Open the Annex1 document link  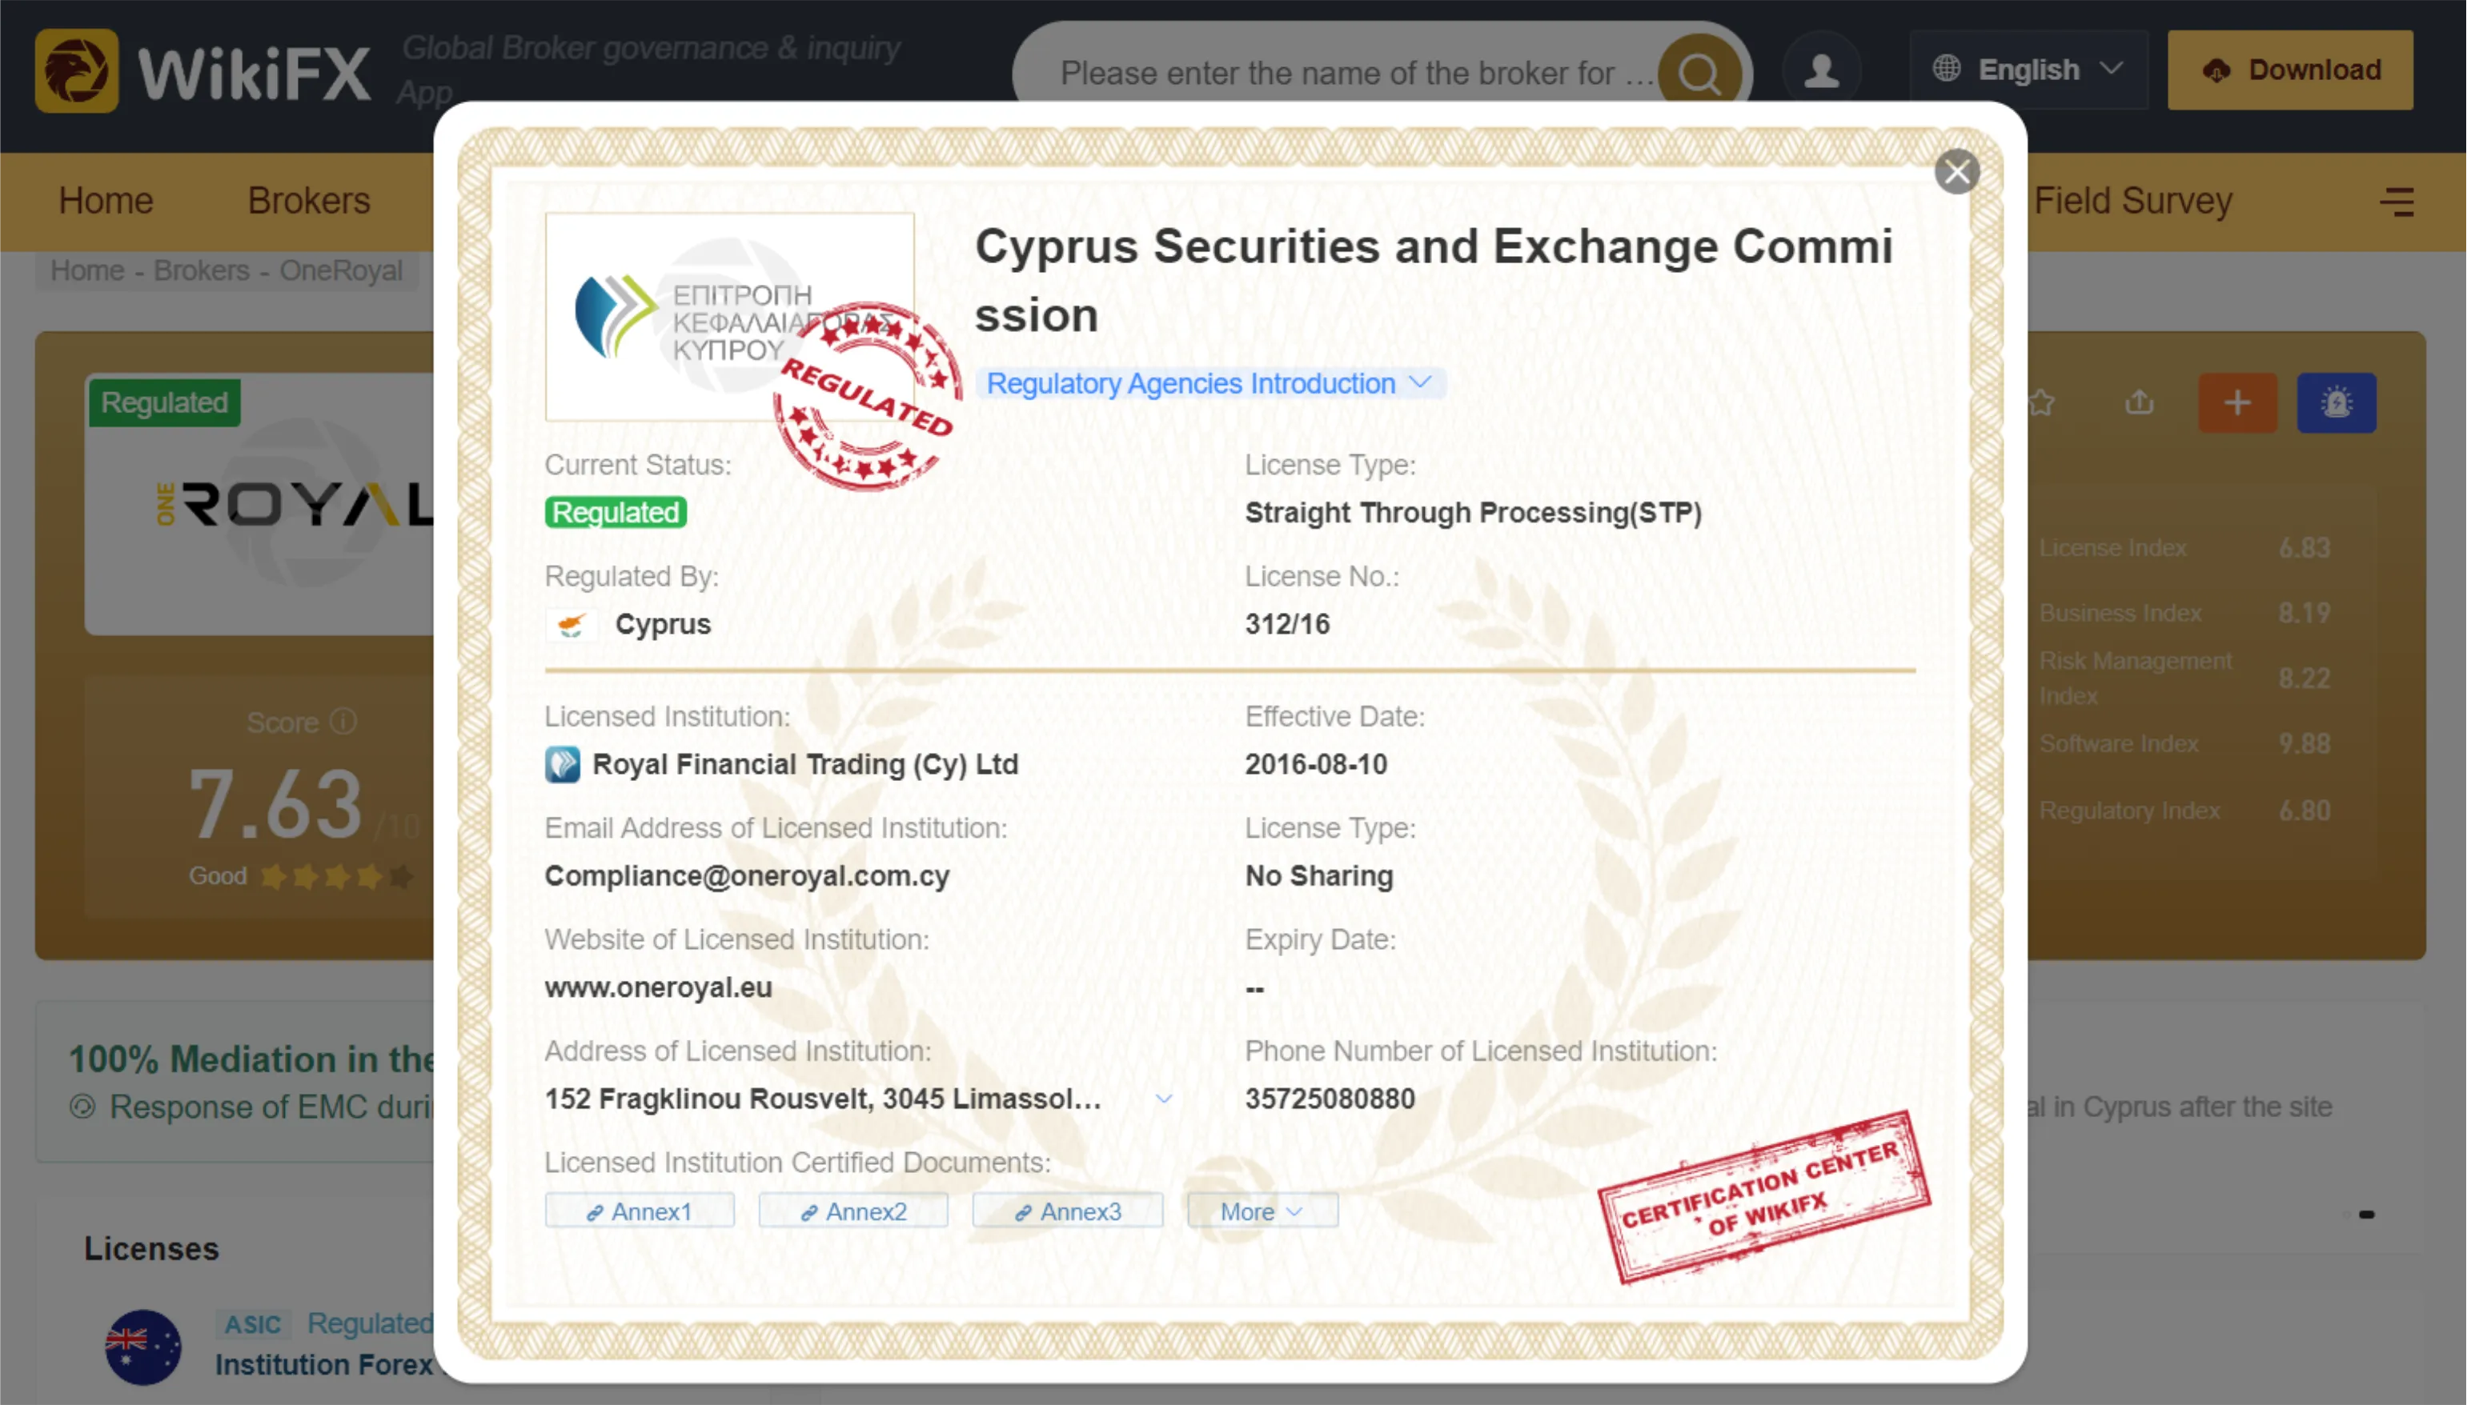[639, 1211]
